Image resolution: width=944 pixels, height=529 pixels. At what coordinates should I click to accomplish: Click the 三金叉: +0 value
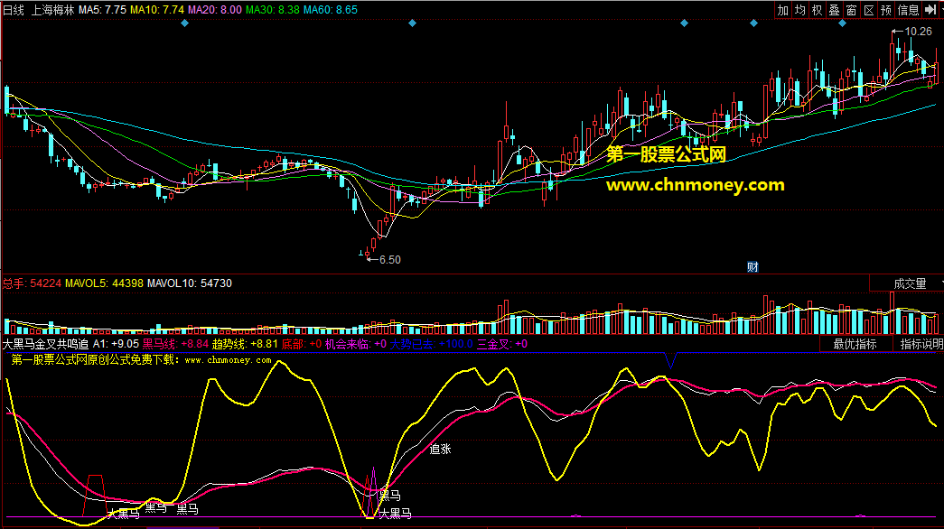(502, 344)
